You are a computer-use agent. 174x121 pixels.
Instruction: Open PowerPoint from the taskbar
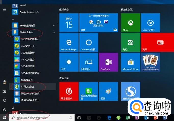156,118
